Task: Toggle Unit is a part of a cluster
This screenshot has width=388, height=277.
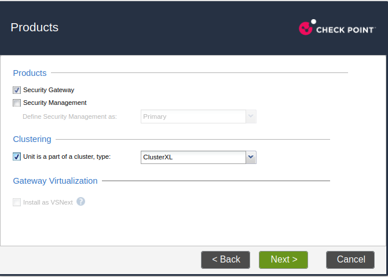Action: 17,156
